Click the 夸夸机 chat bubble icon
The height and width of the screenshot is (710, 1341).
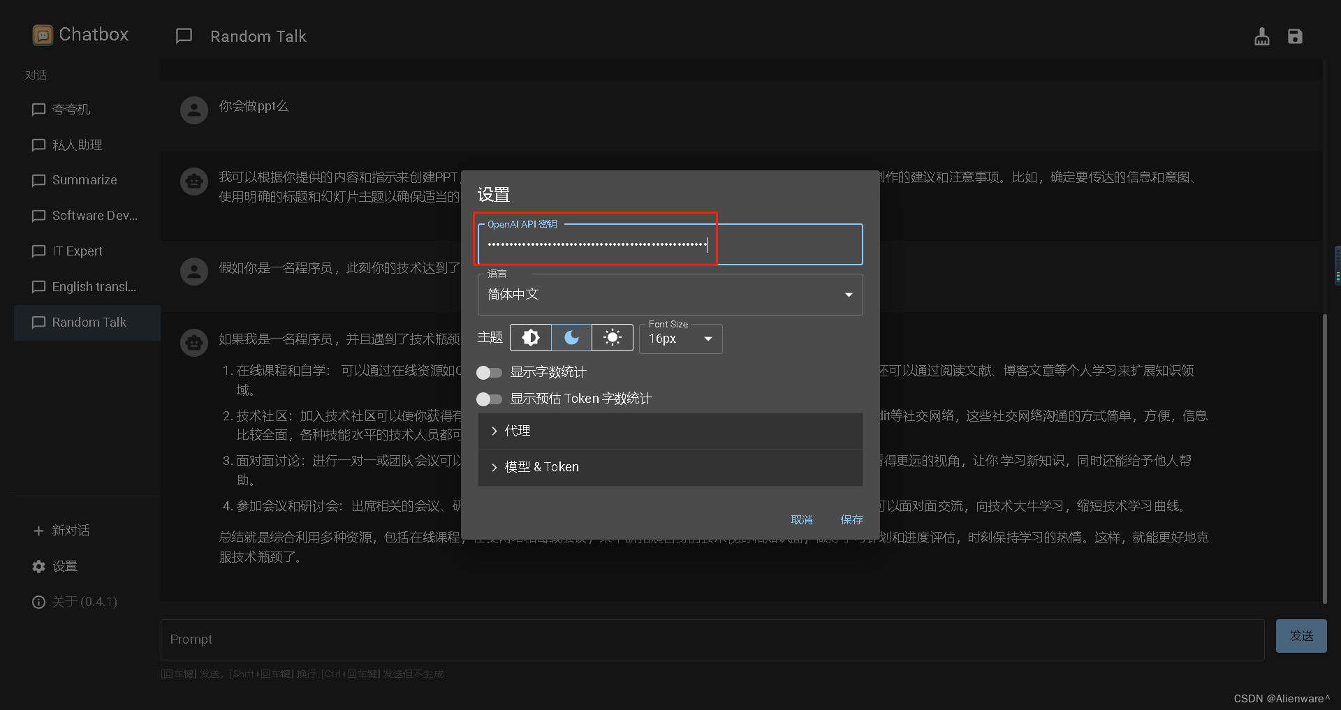(38, 110)
